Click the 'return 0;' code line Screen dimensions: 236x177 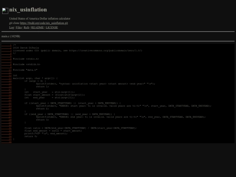click(31, 136)
